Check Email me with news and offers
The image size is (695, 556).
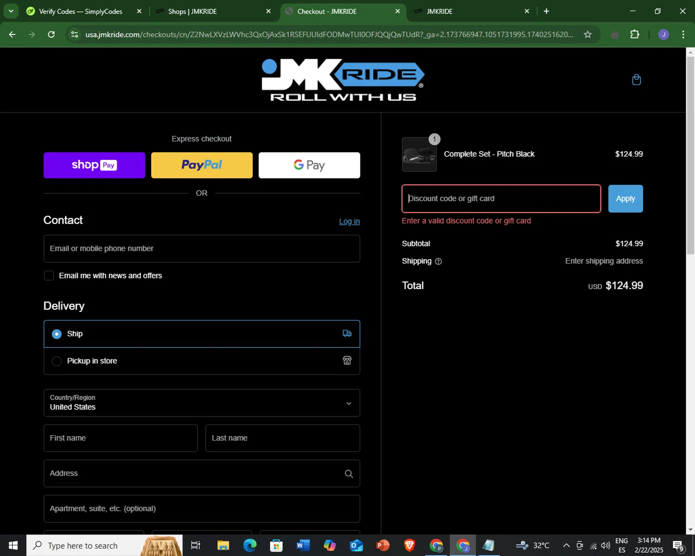[49, 276]
